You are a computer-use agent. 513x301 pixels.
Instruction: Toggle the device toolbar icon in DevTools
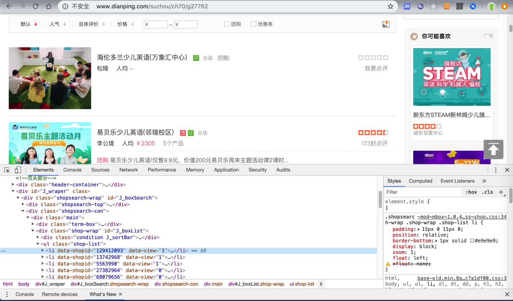(18, 170)
